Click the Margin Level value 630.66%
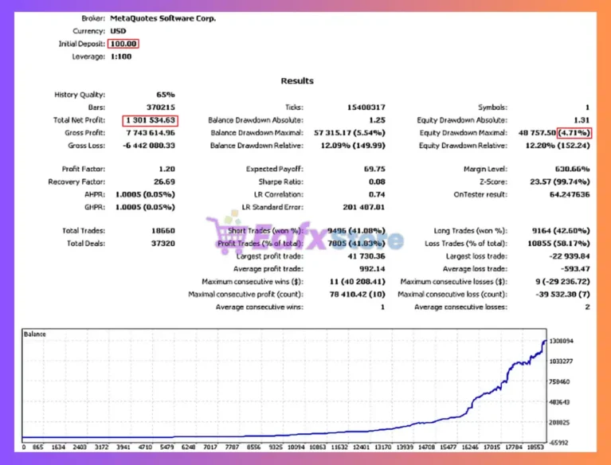Viewport: 611px width, 465px height. (573, 169)
